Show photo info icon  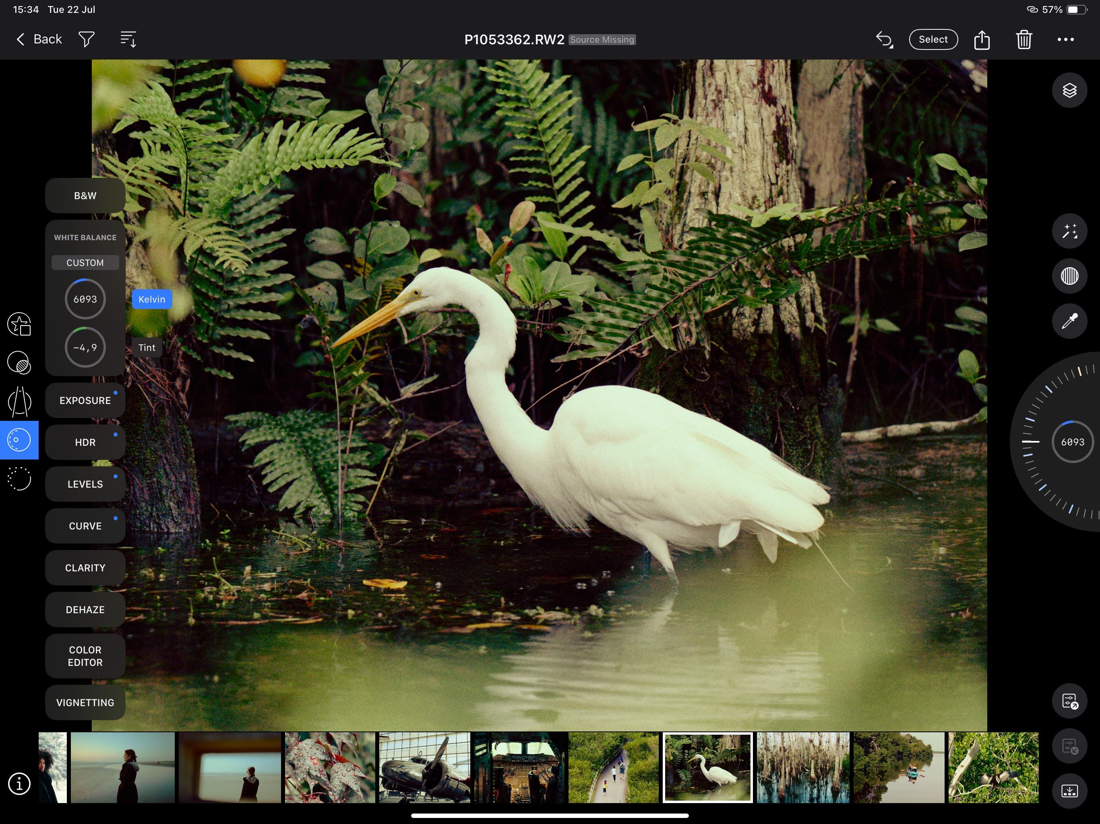tap(19, 784)
